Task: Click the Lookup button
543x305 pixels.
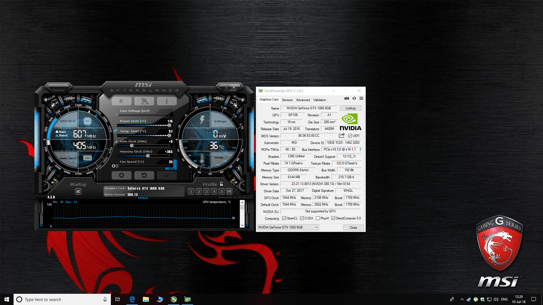Action: (x=350, y=108)
